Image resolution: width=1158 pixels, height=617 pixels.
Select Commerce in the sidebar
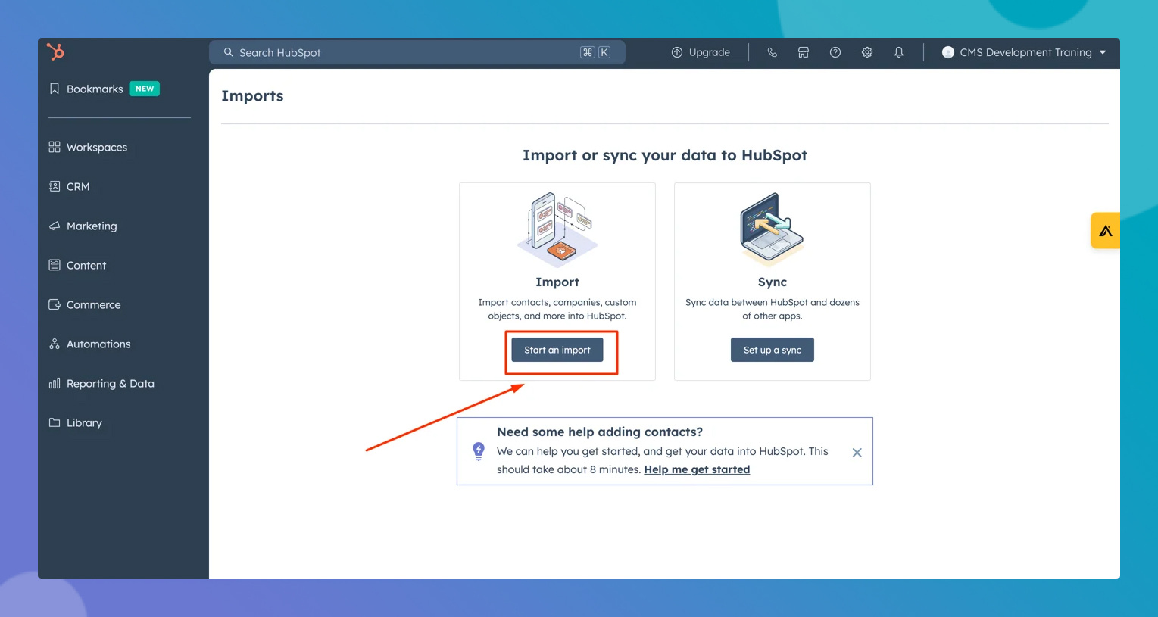[93, 304]
